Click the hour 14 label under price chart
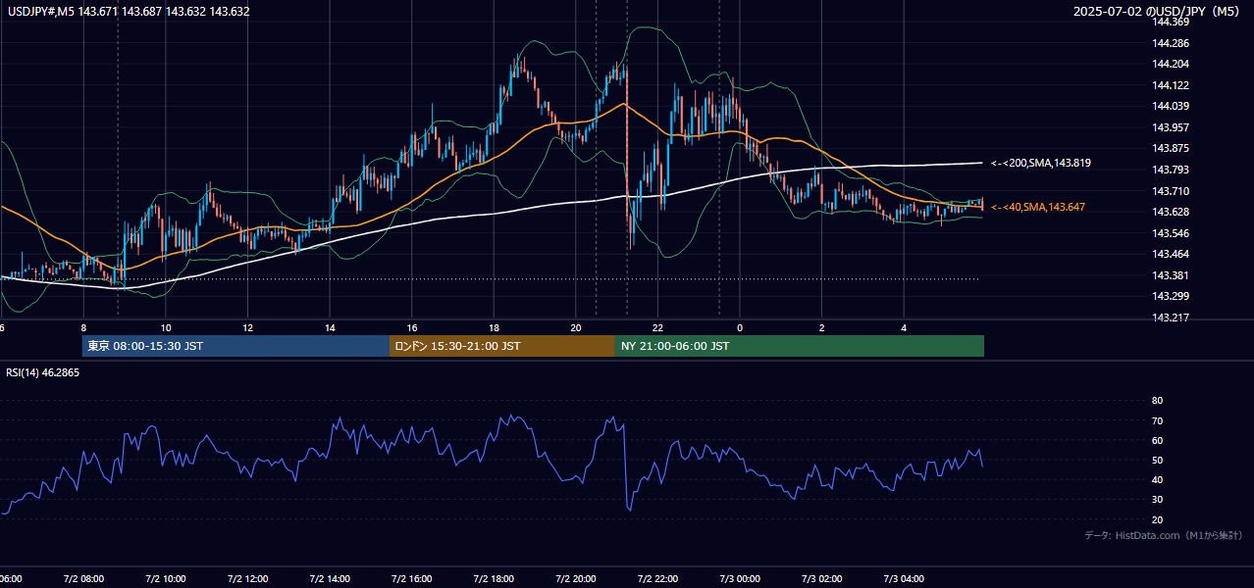Image resolution: width=1254 pixels, height=588 pixels. pyautogui.click(x=331, y=327)
